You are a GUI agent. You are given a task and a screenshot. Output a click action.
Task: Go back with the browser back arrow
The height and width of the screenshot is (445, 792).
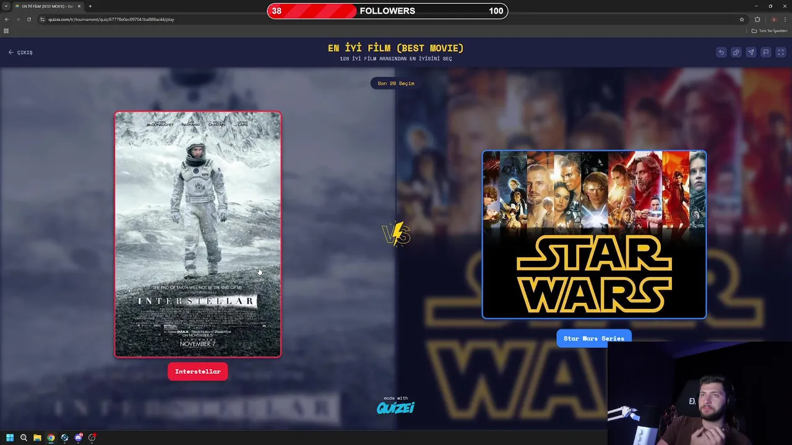(x=7, y=19)
